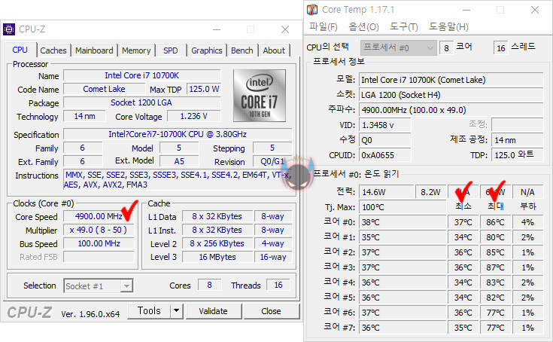
Task: Click the Code Name value Comet Lake
Action: 104,89
